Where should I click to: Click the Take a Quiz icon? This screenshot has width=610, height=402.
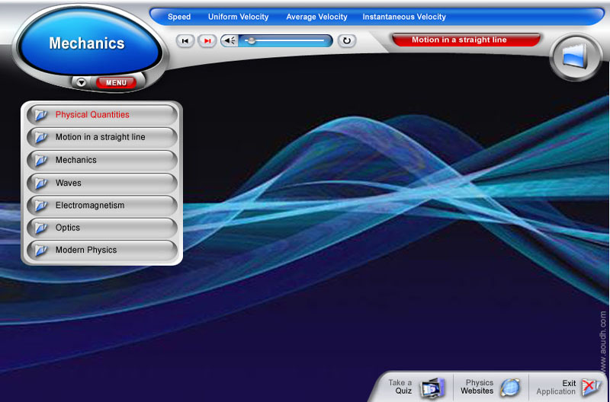click(432, 387)
